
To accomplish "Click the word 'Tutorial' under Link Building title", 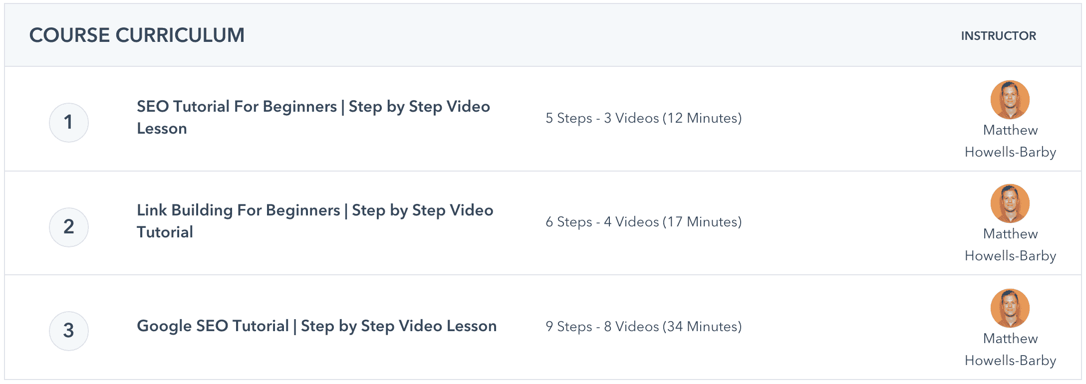I will [x=165, y=232].
